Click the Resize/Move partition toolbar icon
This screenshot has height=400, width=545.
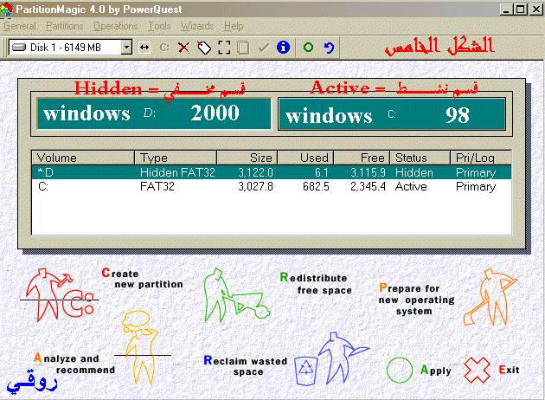point(144,48)
